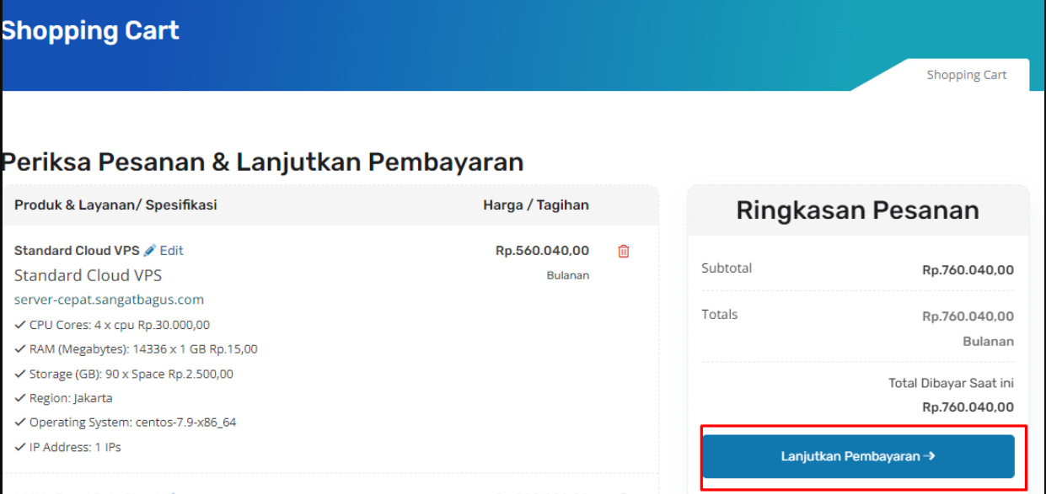Click the checkmark icon beside Operating System
Screen dimensions: 1046x494
(x=20, y=422)
